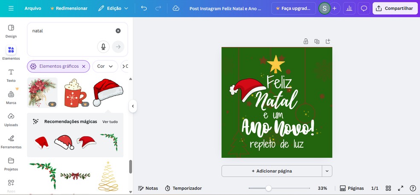Open the hamburger main menu
This screenshot has height=195, width=420.
click(x=11, y=8)
